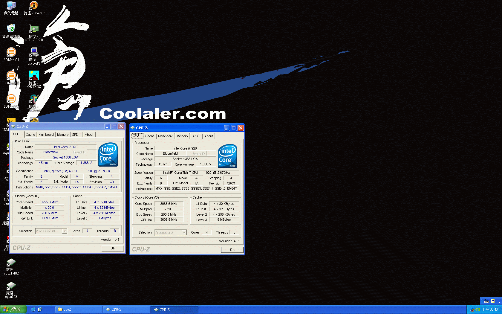502x314 pixels.
Task: Open the About tab in right CPU-Z window
Action: click(x=208, y=136)
